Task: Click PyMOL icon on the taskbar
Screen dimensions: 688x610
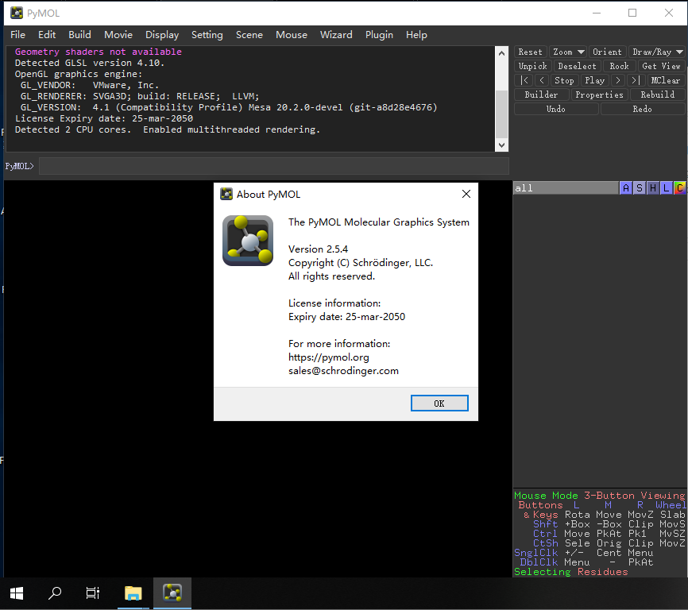Action: point(172,593)
